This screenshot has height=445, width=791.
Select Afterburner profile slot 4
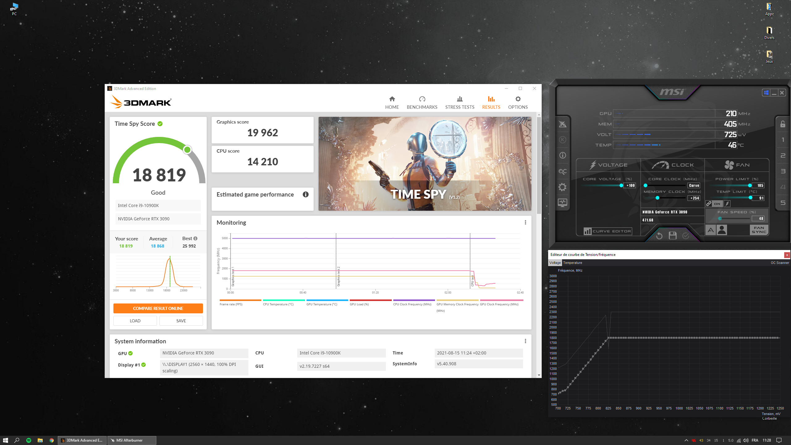coord(783,187)
